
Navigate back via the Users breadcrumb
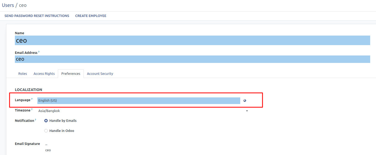tap(8, 5)
